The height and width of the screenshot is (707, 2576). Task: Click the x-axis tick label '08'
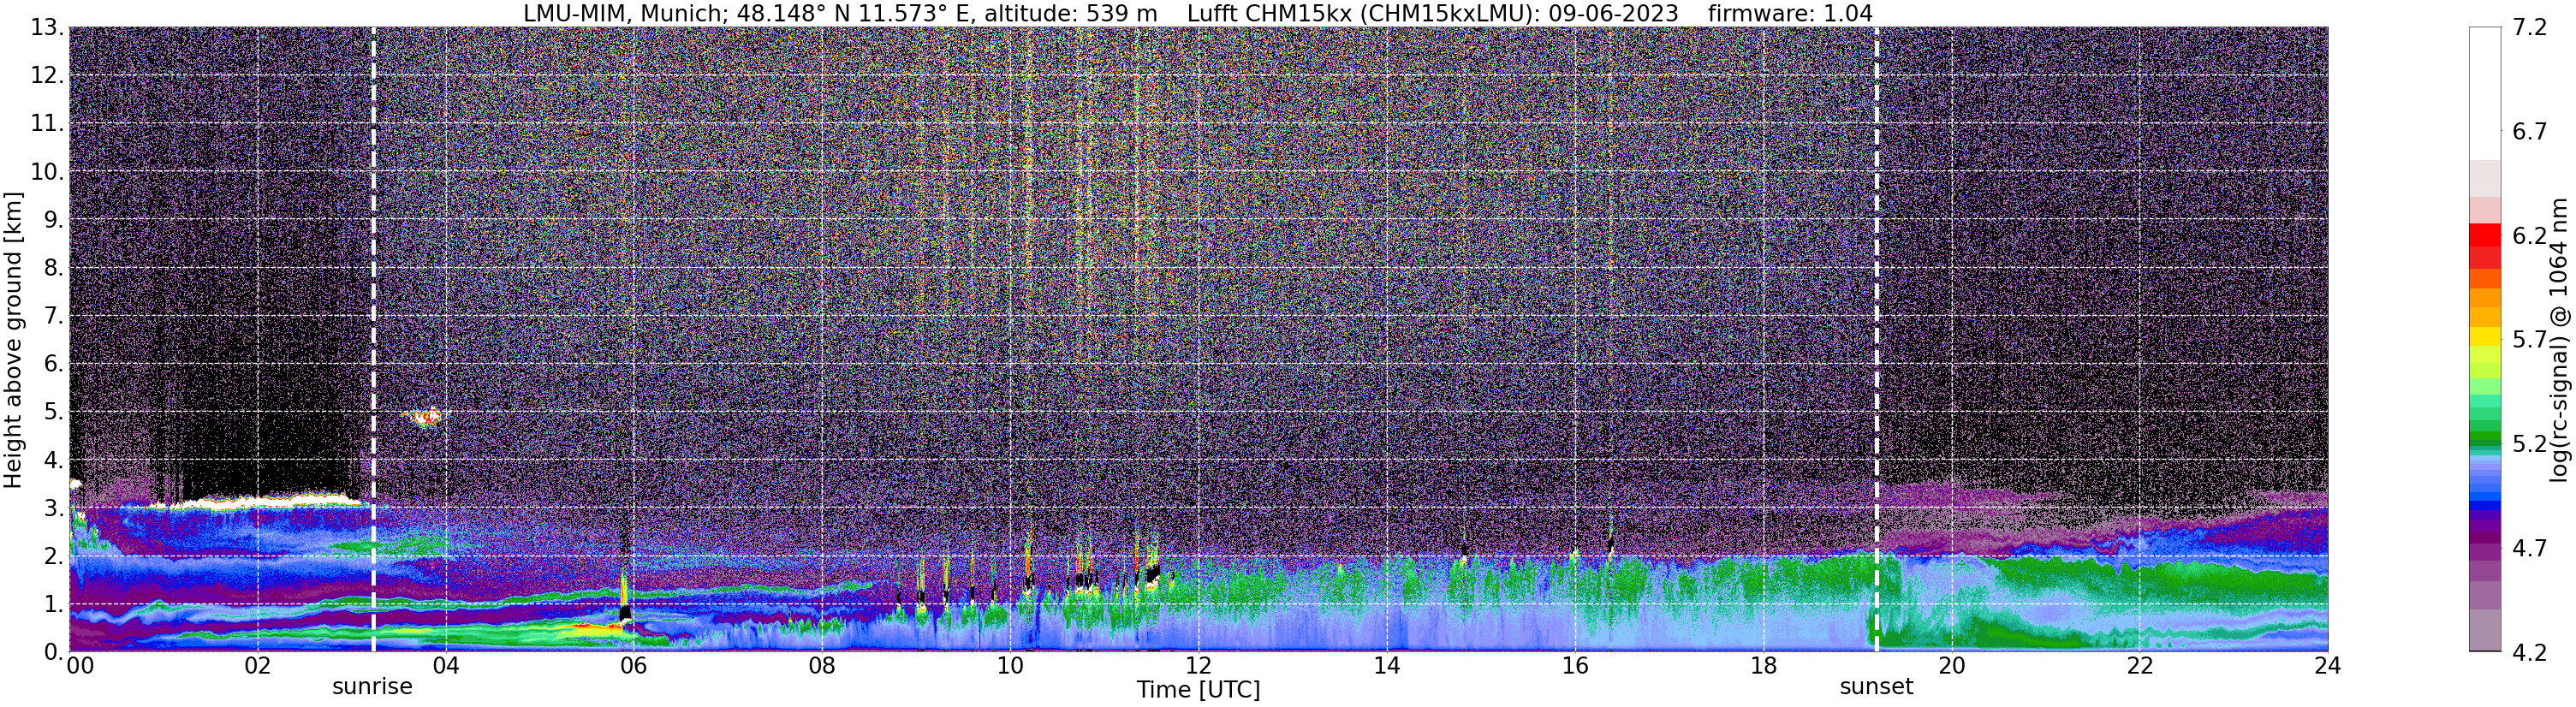pyautogui.click(x=821, y=666)
